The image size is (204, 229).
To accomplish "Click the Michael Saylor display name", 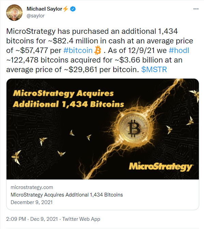I will pyautogui.click(x=44, y=9).
